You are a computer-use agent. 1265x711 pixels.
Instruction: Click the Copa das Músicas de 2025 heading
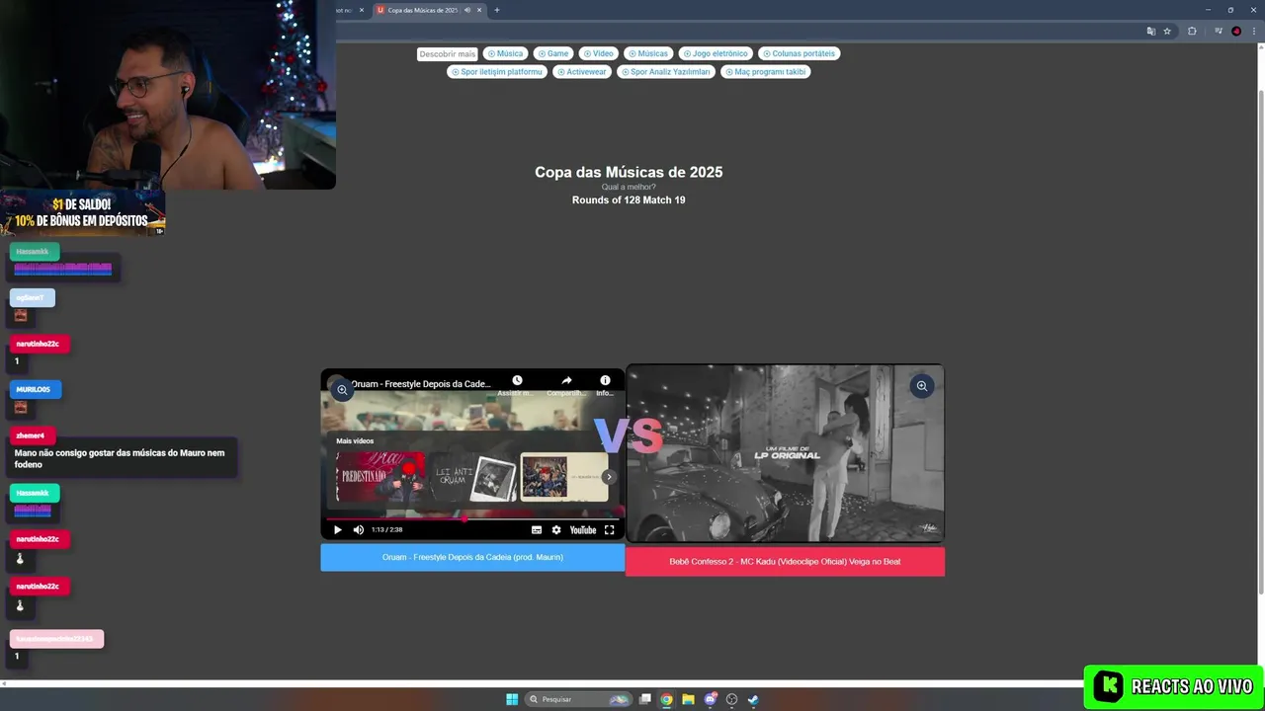coord(629,172)
